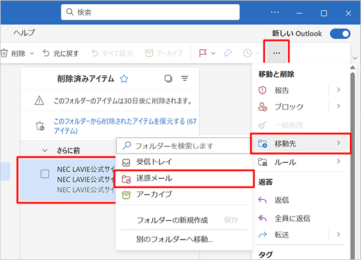The image size is (361, 260).
Task: Favorite 削除済みアイテム with star icon
Action: [x=124, y=79]
